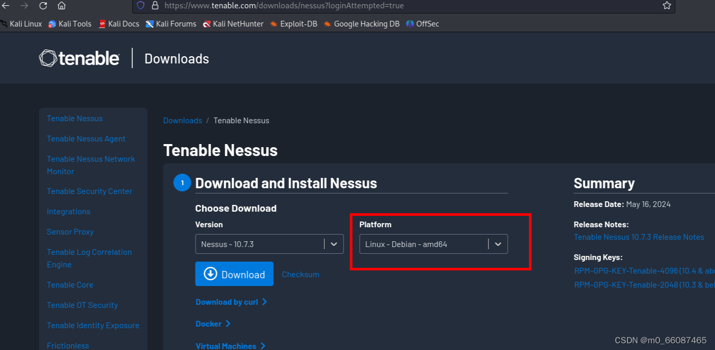Expand the Virtual Machines section
The height and width of the screenshot is (350, 715).
click(230, 346)
